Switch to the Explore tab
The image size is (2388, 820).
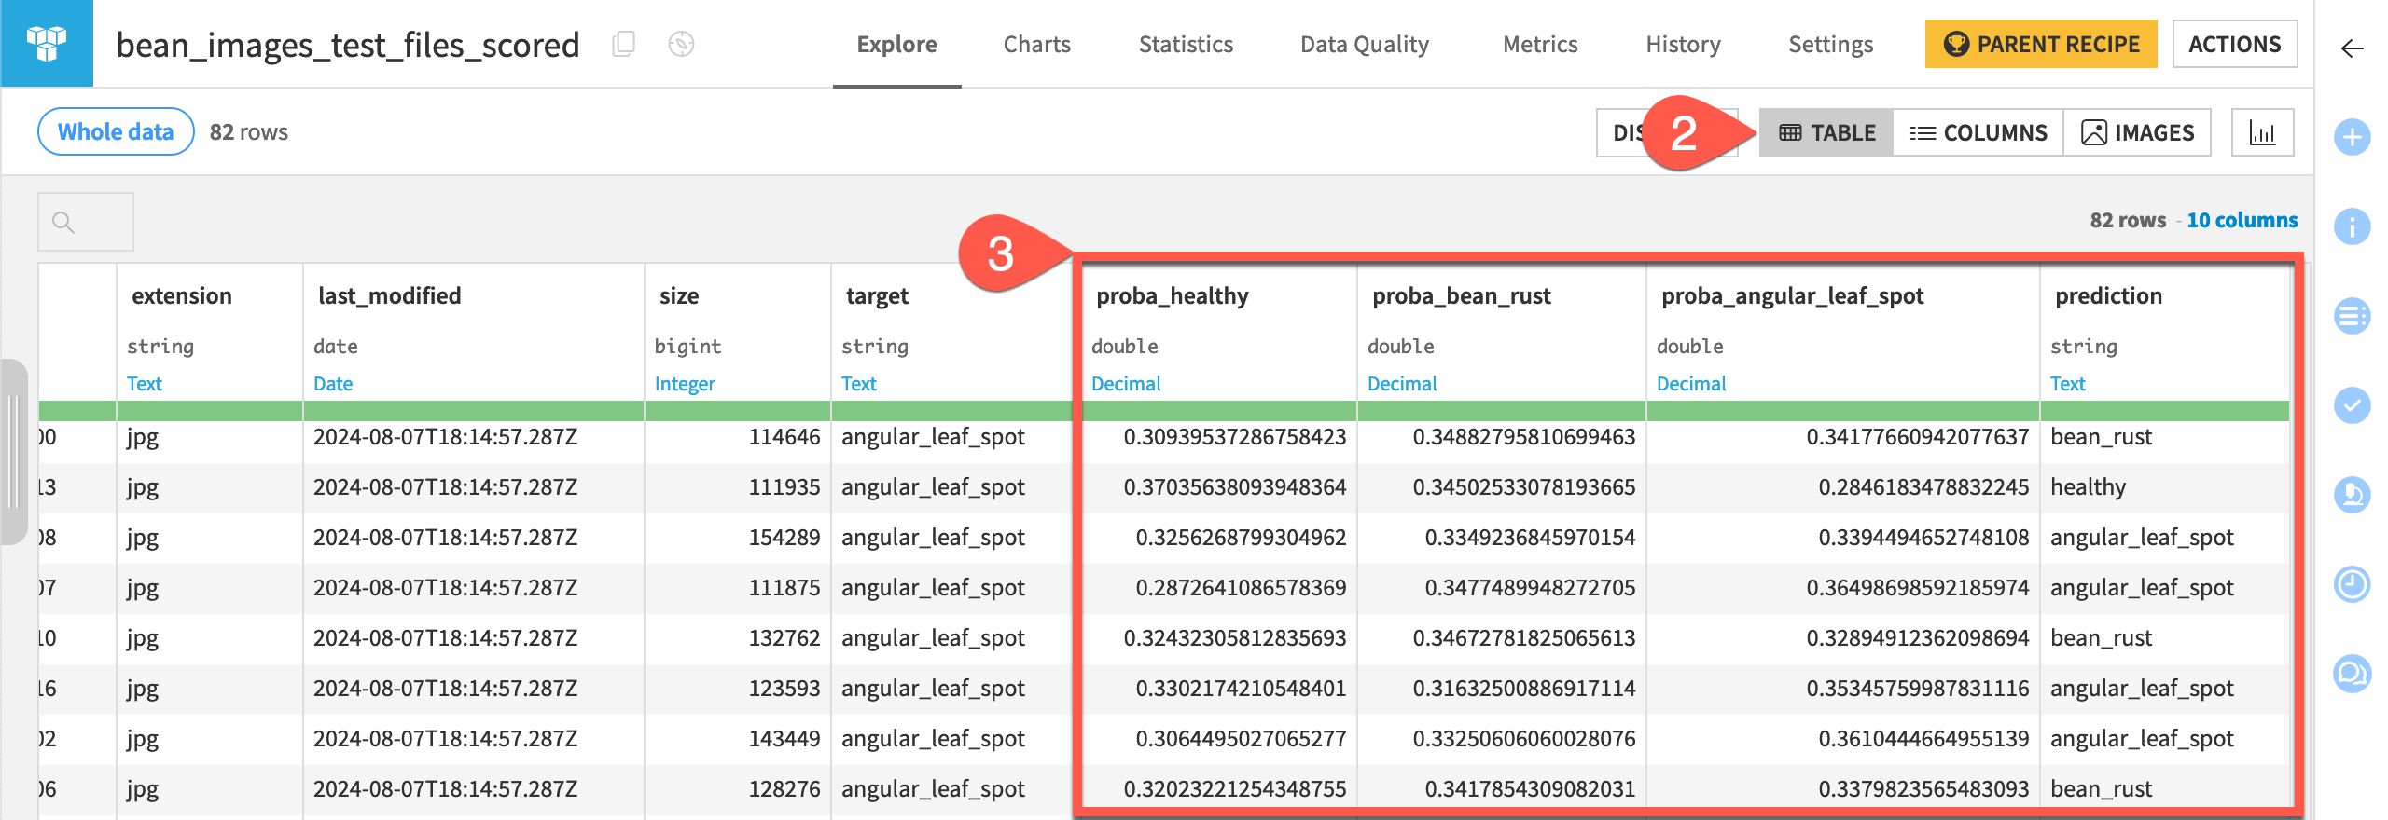pyautogui.click(x=896, y=44)
